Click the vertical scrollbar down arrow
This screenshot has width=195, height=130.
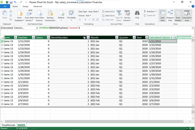(x=193, y=105)
